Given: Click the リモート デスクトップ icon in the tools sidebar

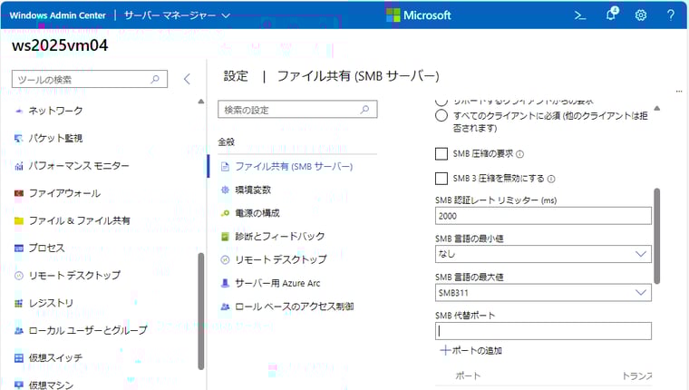Looking at the screenshot, I should pos(18,276).
